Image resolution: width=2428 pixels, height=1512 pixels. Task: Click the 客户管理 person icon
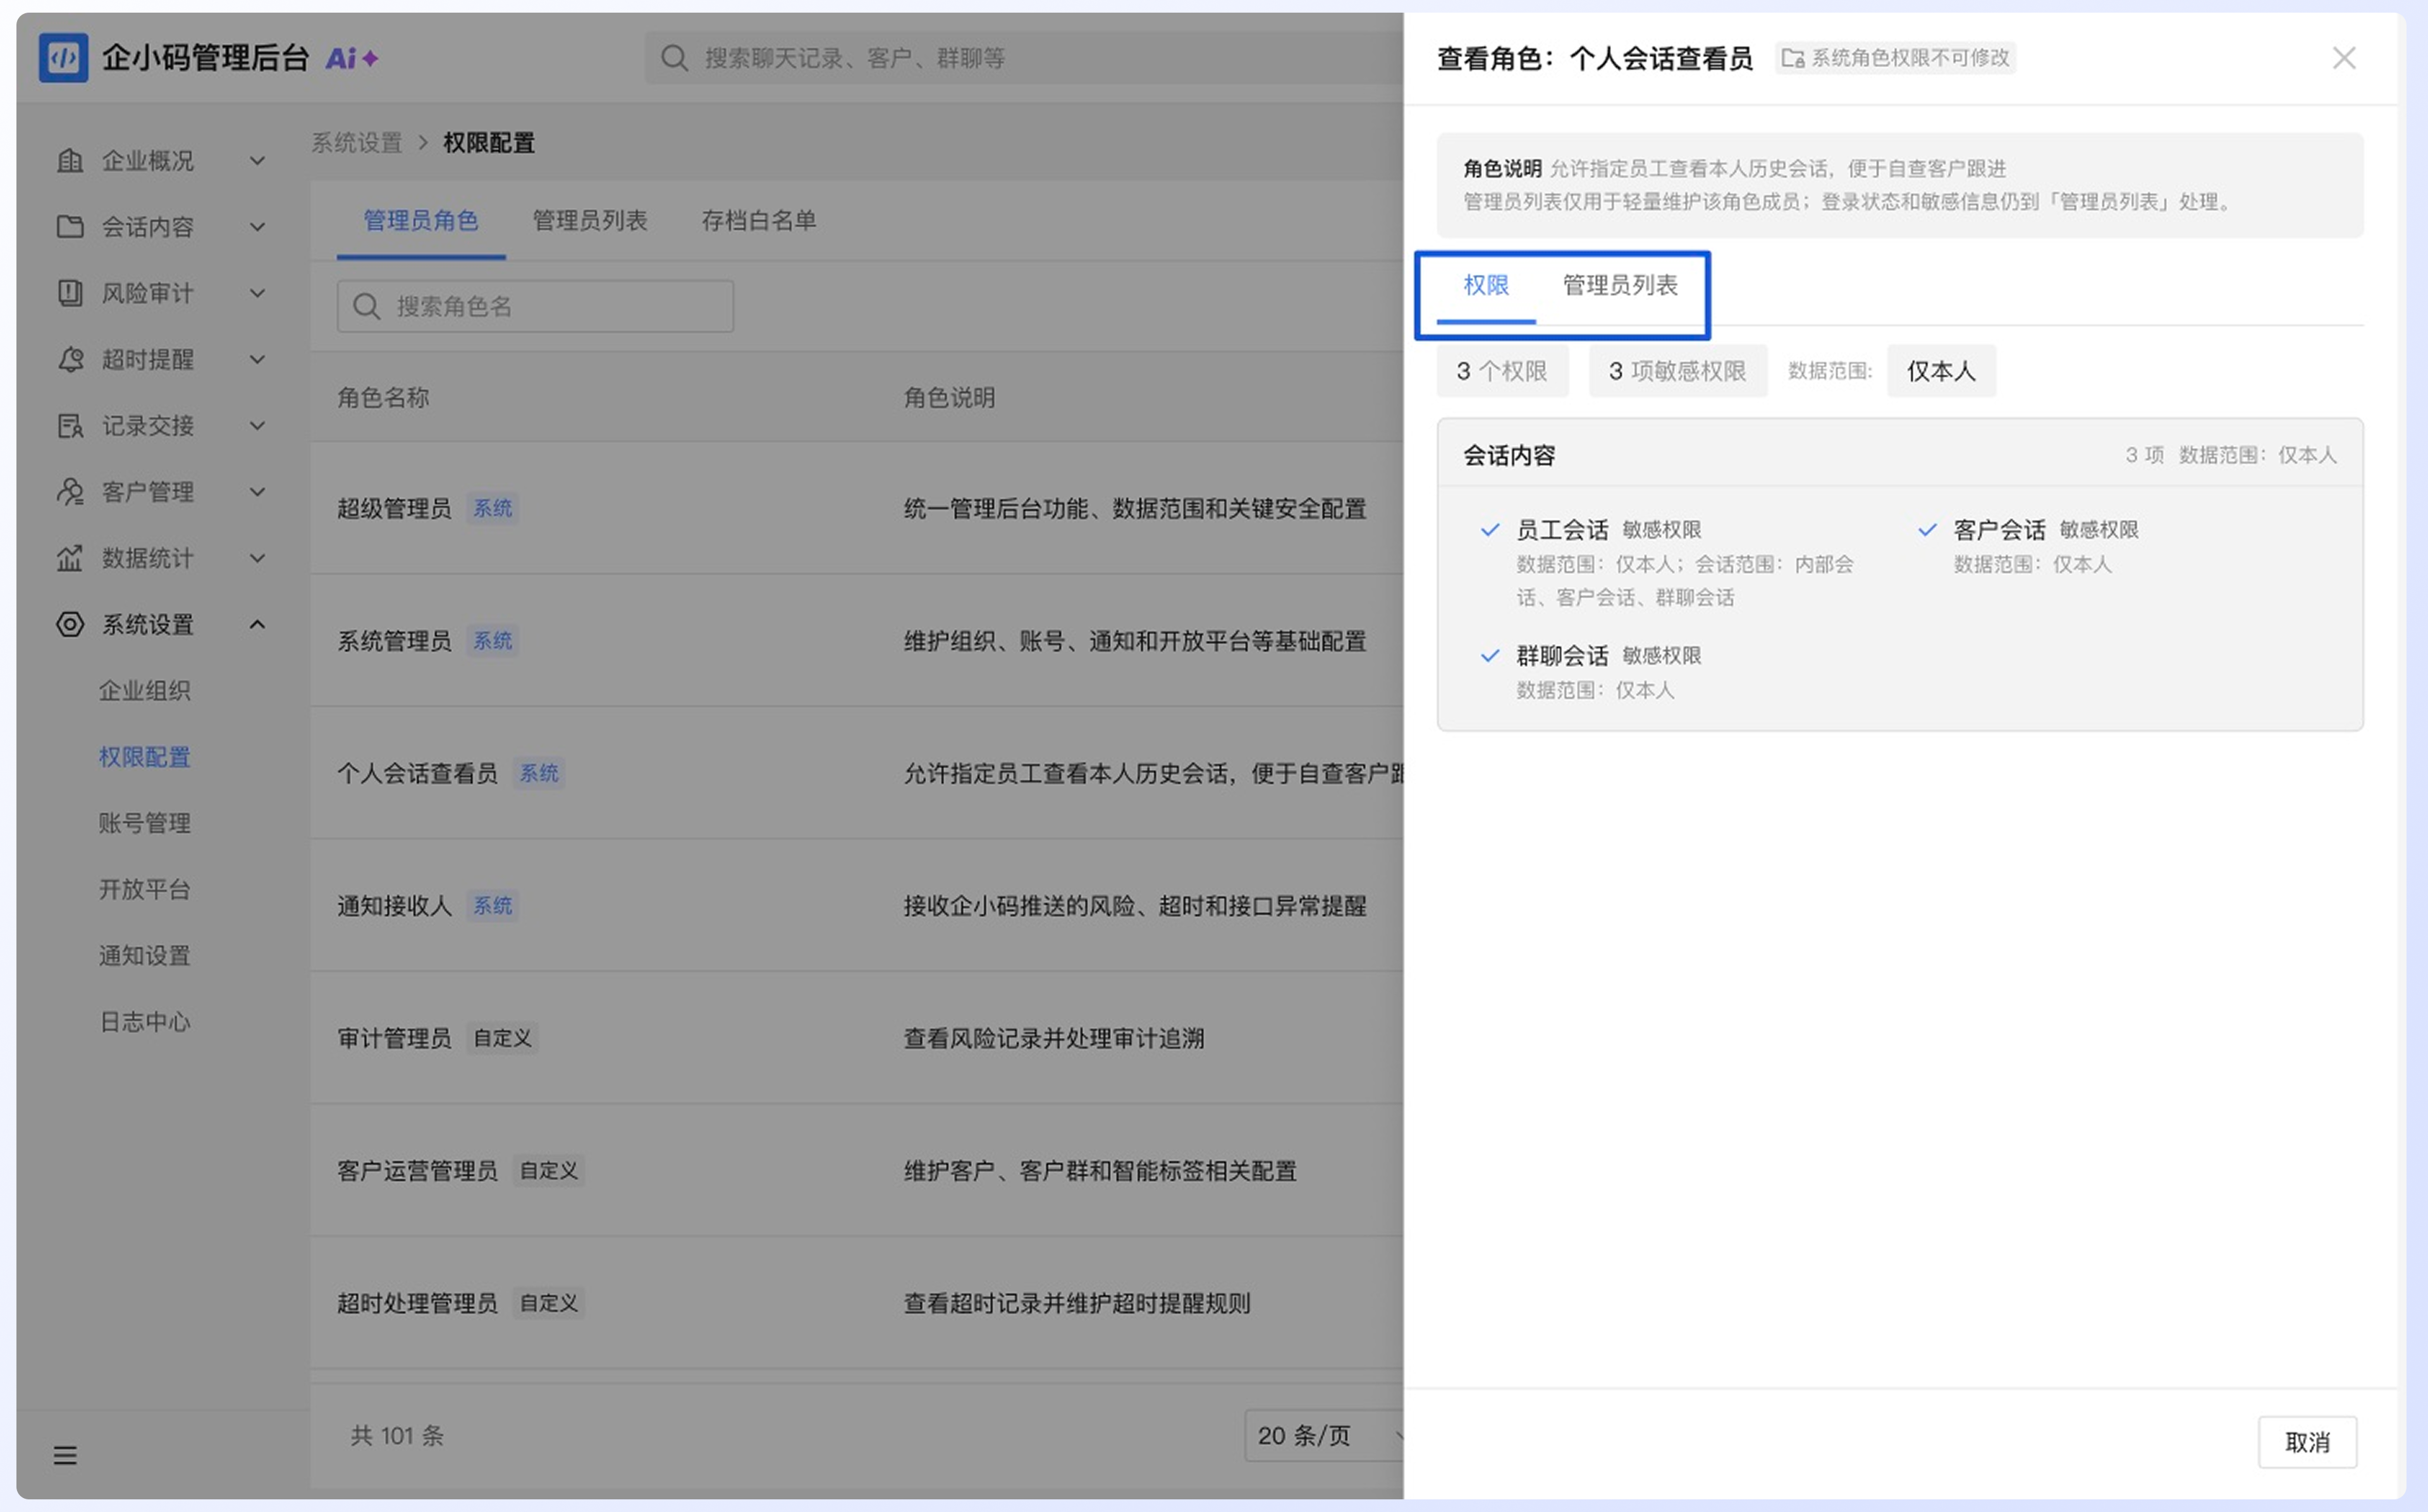[x=69, y=491]
